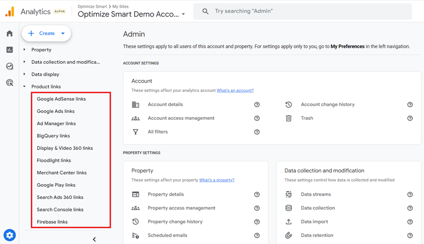Open help for All filters
Image resolution: width=424 pixels, height=244 pixels.
pos(257,132)
